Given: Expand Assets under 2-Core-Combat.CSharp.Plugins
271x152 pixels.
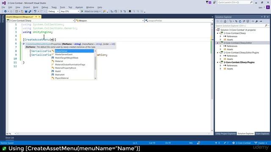Looking at the screenshot, I should 220,69.
